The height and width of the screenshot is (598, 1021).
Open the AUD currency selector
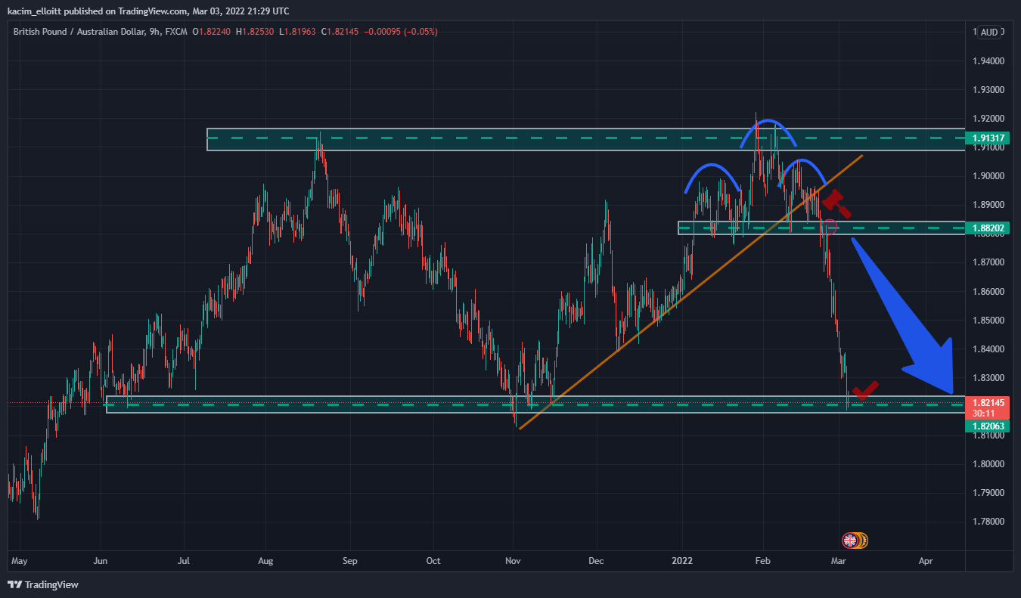pyautogui.click(x=989, y=32)
